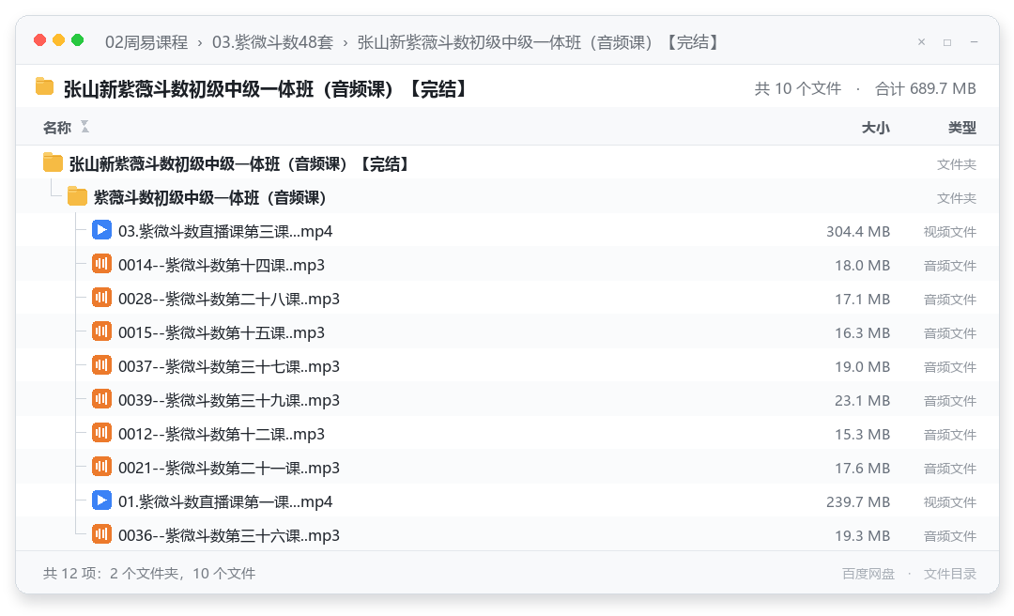Select file 0037--紫微斗数第三十七课..mp3
Screen dimensions: 1014x616
pos(508,365)
